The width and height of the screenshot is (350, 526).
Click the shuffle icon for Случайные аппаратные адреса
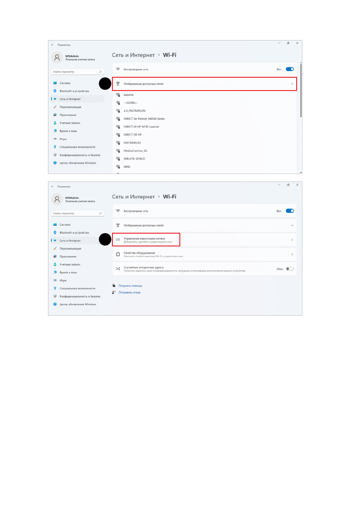(118, 269)
